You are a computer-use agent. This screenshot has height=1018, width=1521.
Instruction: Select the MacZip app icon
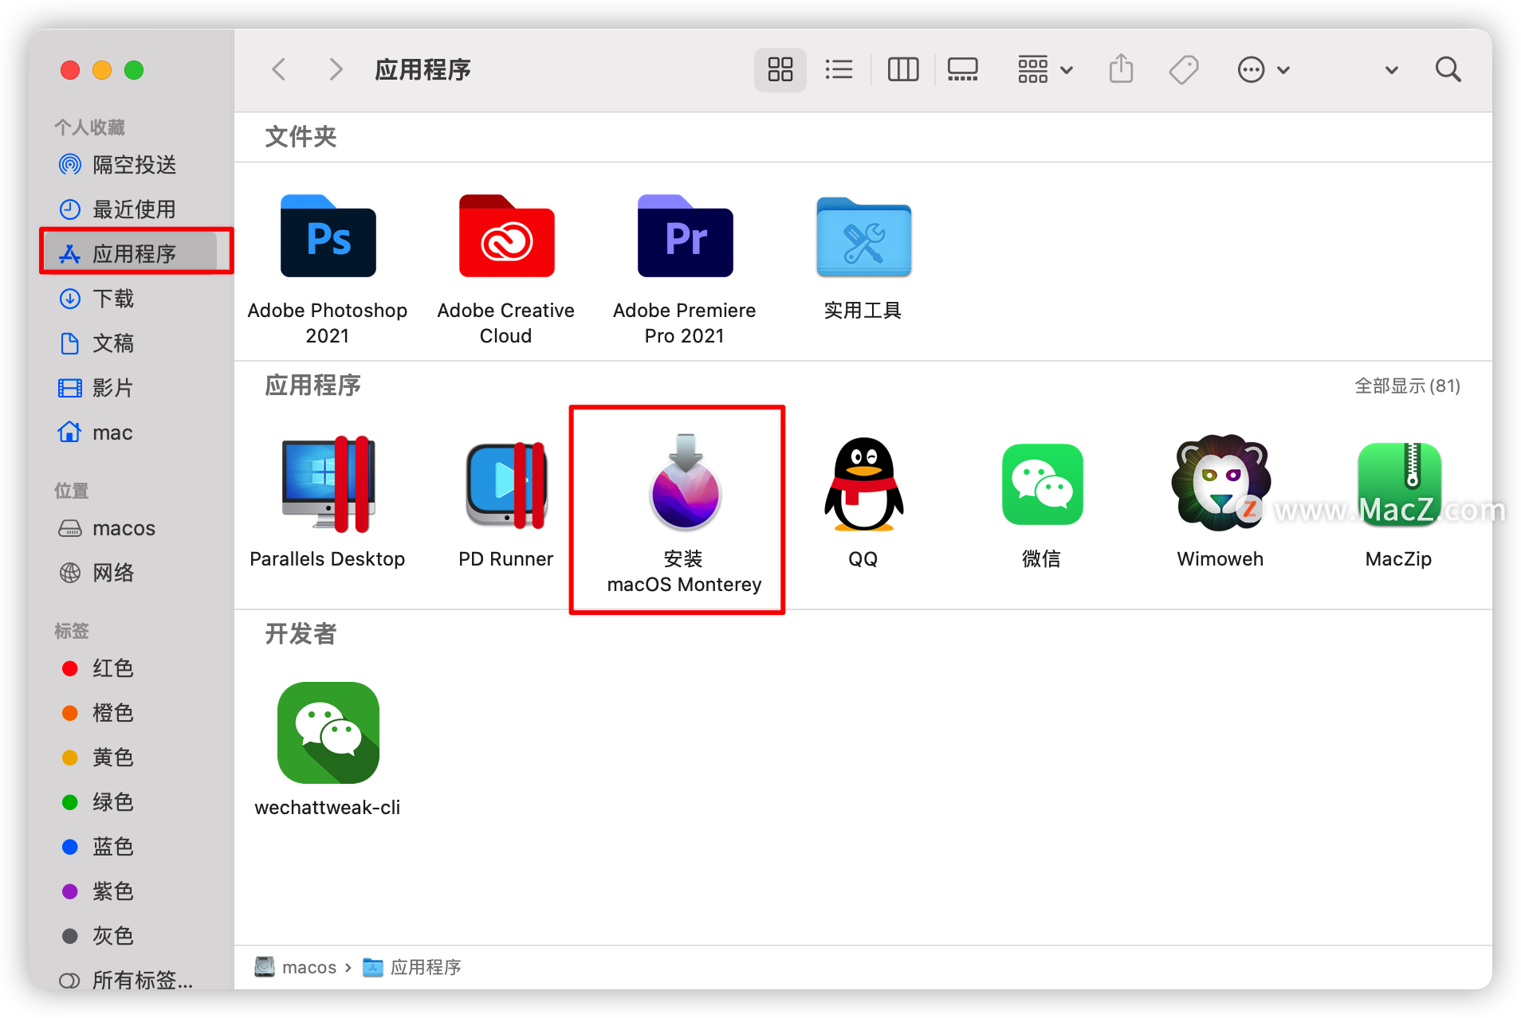point(1399,484)
